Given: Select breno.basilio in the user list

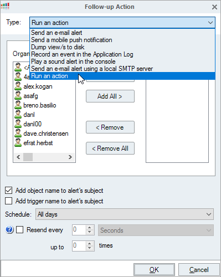Looking at the screenshot, I should [x=40, y=105].
